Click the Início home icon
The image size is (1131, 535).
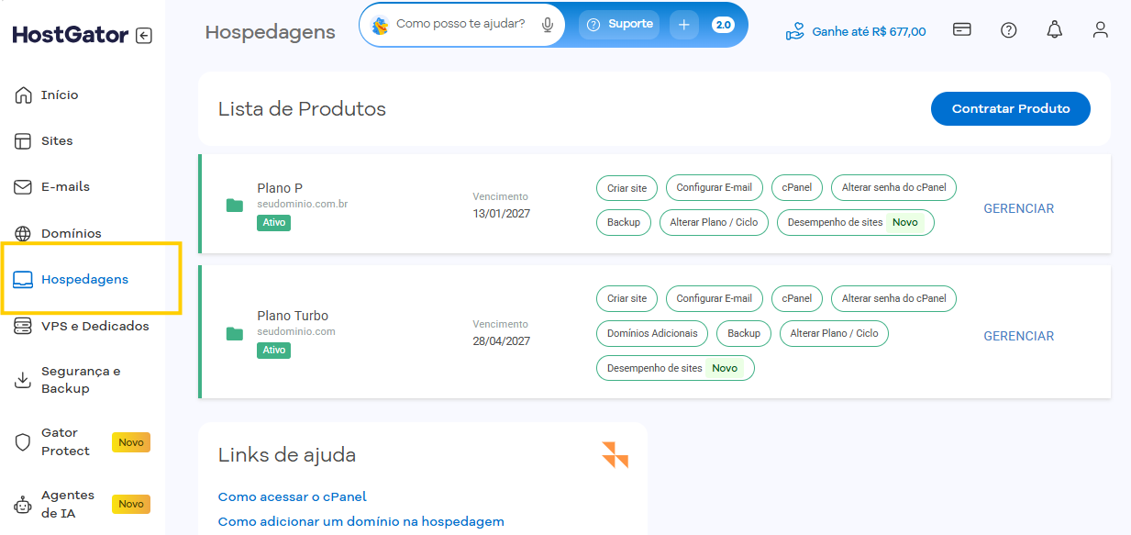(23, 95)
